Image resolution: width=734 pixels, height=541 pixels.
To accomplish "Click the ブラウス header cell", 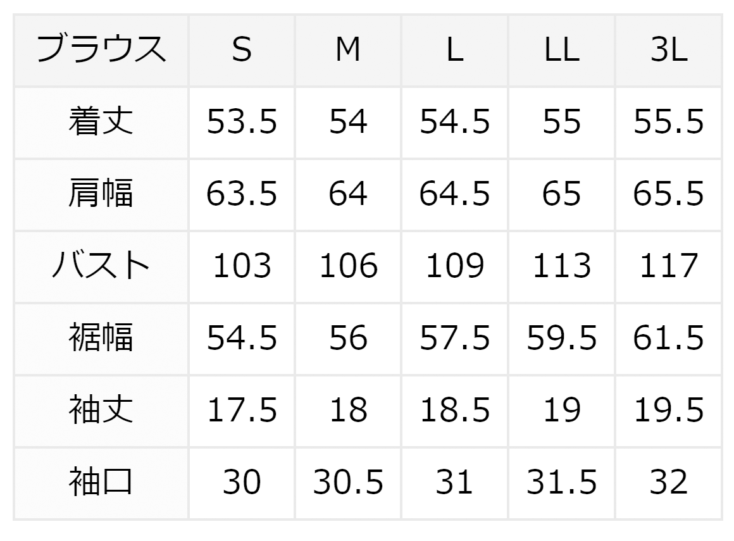I will click(101, 51).
